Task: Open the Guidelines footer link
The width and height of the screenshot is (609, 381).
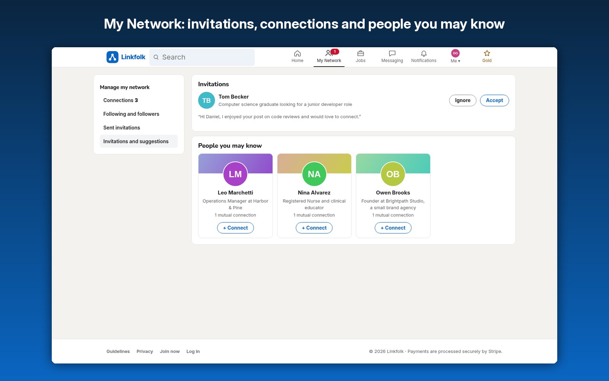Action: click(x=118, y=352)
